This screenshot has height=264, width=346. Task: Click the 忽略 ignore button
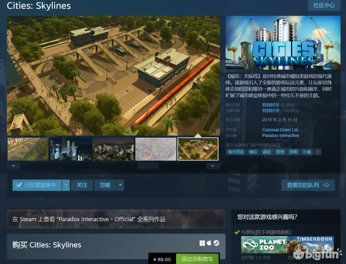(105, 185)
